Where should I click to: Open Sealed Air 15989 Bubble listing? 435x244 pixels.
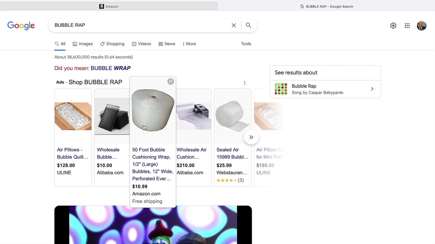click(x=232, y=153)
